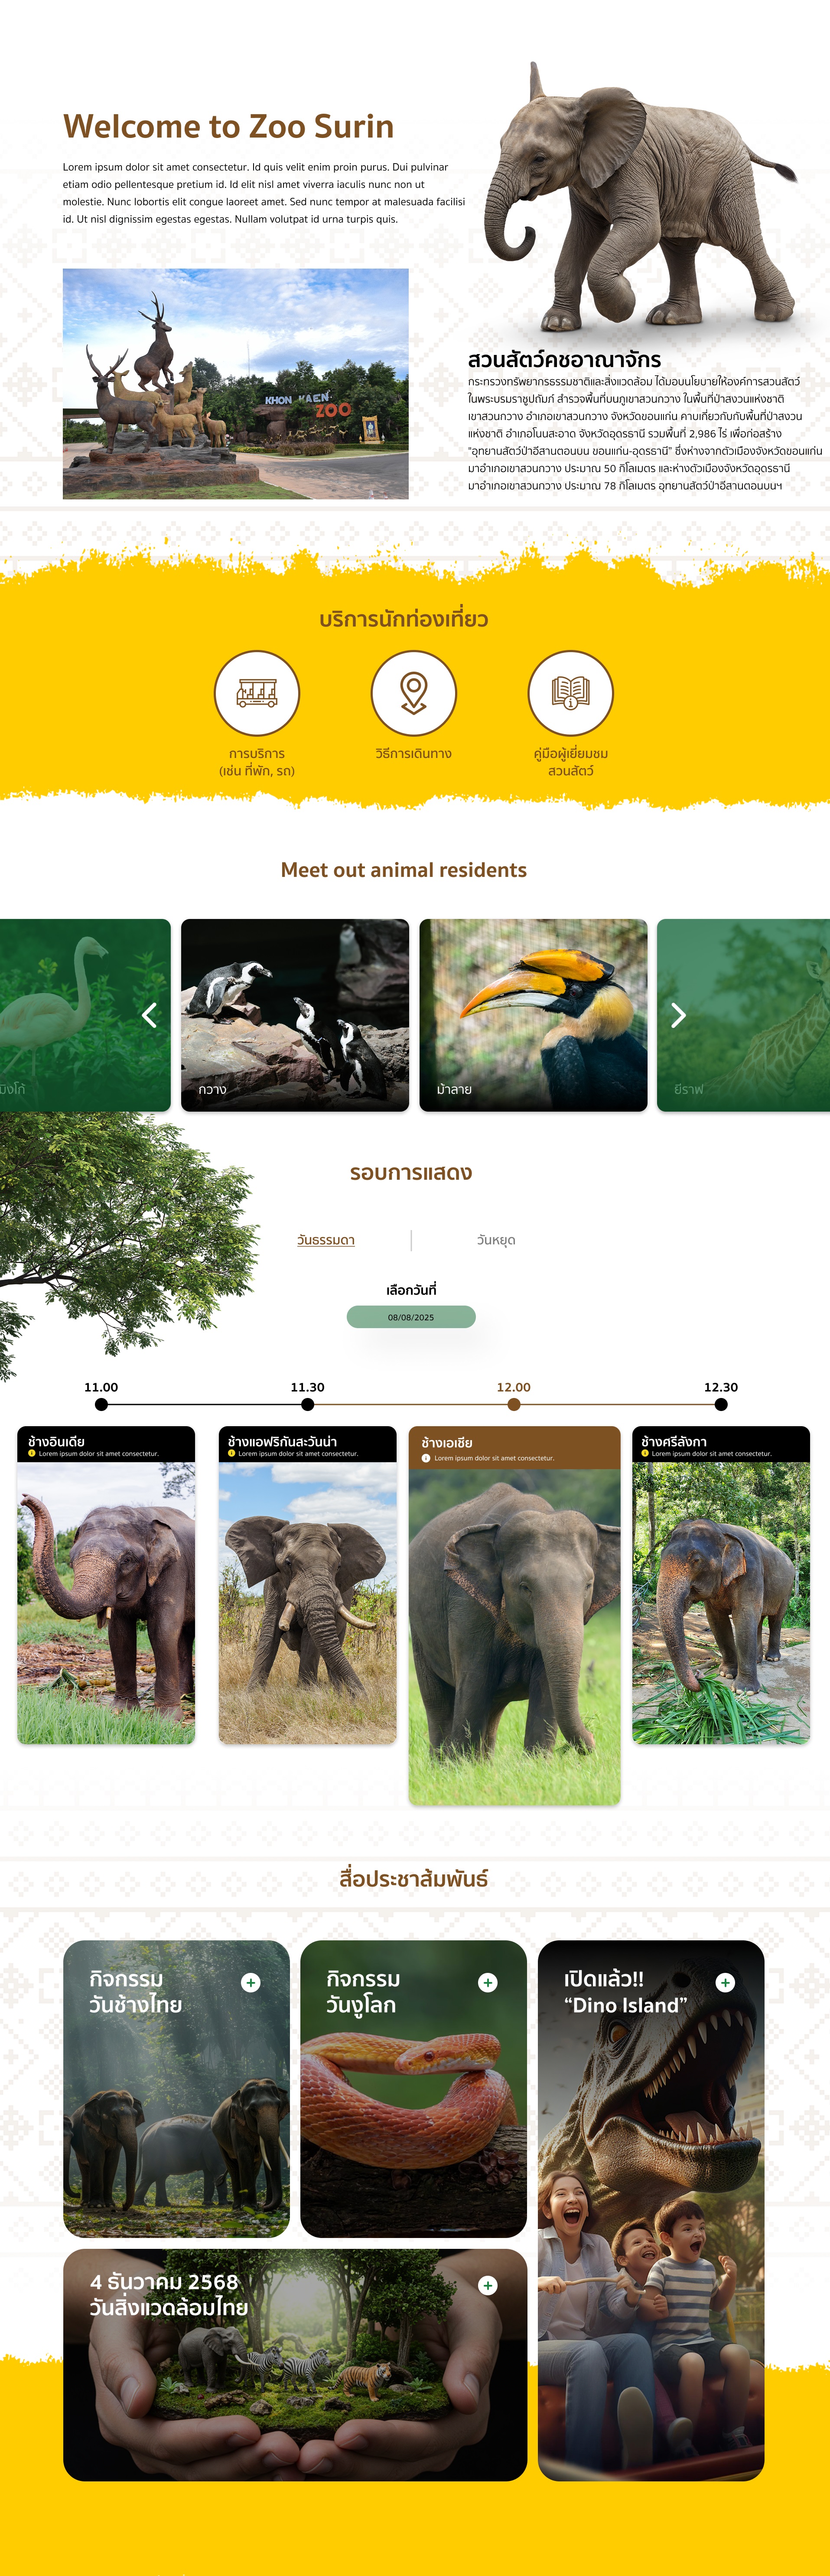Viewport: 830px width, 2576px height.
Task: Open the Khon Kaen Zoo entrance photo
Action: tap(236, 383)
